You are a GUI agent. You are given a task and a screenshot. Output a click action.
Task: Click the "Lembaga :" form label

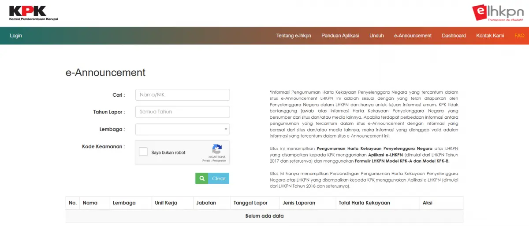[112, 129]
